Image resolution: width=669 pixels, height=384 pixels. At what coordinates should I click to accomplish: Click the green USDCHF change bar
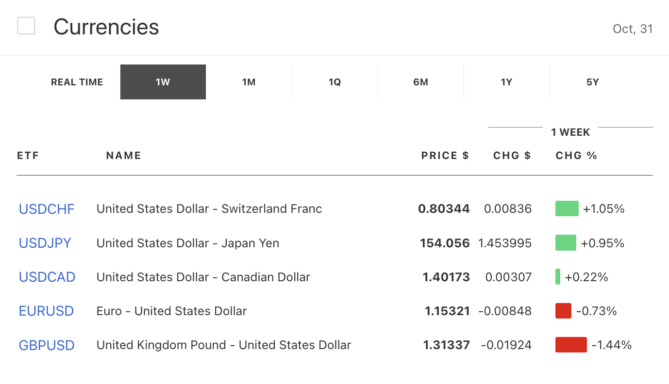point(567,208)
